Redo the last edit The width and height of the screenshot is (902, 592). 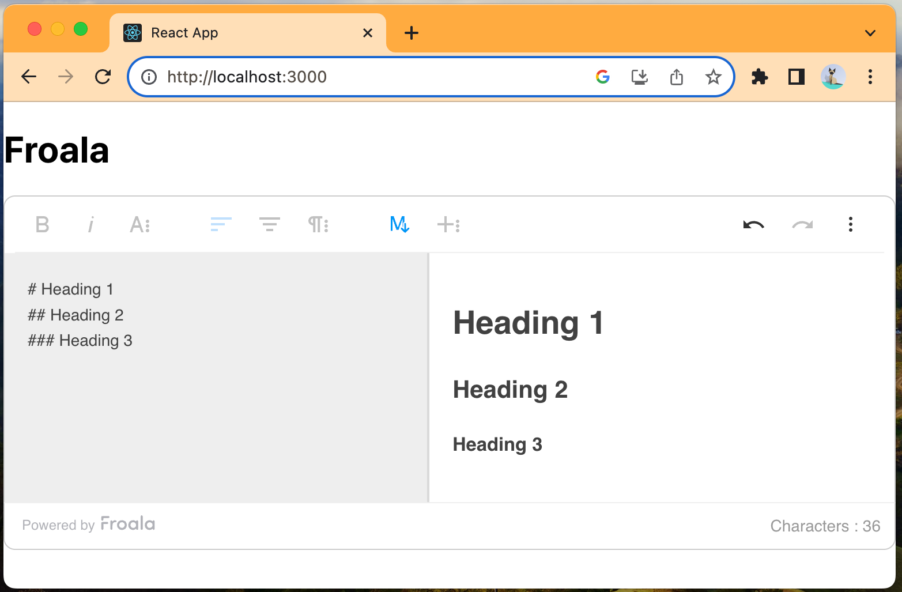tap(802, 225)
